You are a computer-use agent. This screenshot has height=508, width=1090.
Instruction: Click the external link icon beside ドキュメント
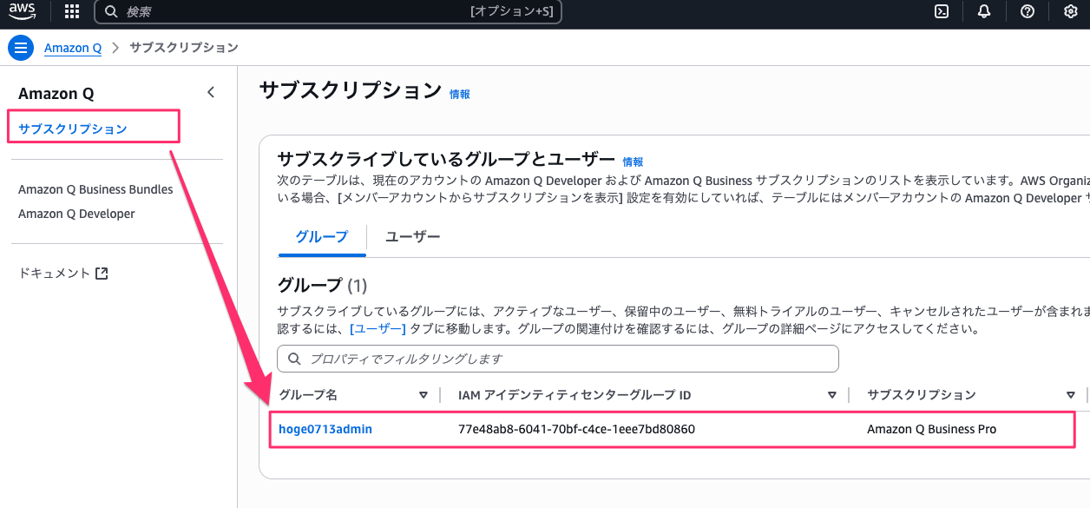tap(102, 273)
